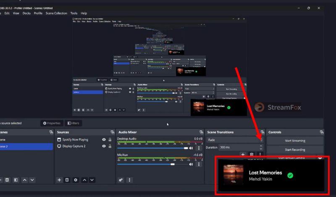This screenshot has height=197, width=336.
Task: Decrease the transition duration
Action: (x=261, y=149)
